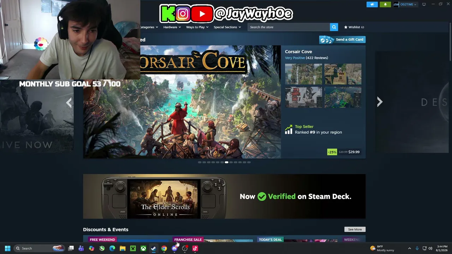452x254 pixels.
Task: Open the Corsair Cove title link
Action: 298,52
